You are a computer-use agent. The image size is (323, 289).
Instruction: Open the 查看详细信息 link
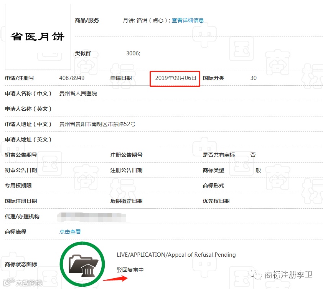click(188, 20)
